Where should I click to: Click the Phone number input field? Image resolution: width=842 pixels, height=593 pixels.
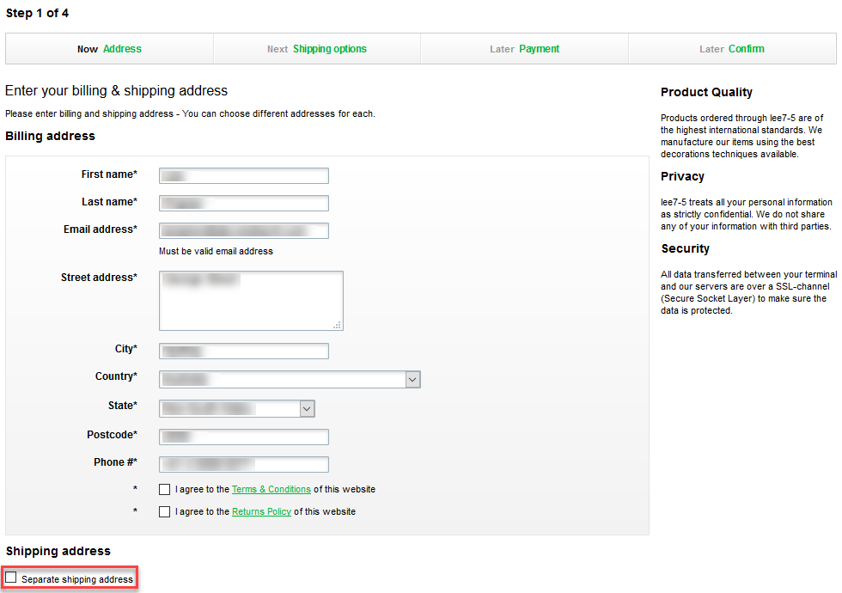click(243, 464)
